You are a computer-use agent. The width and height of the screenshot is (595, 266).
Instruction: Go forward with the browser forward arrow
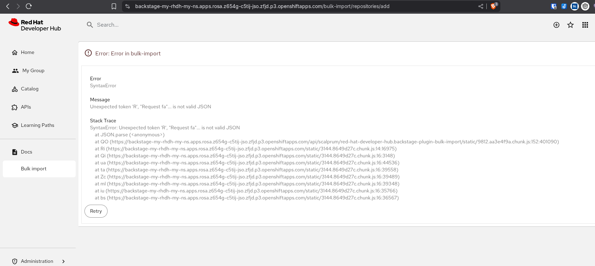click(18, 6)
